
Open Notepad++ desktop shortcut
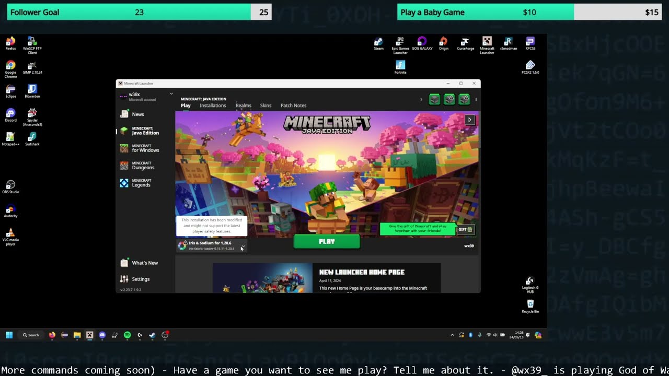(x=10, y=139)
